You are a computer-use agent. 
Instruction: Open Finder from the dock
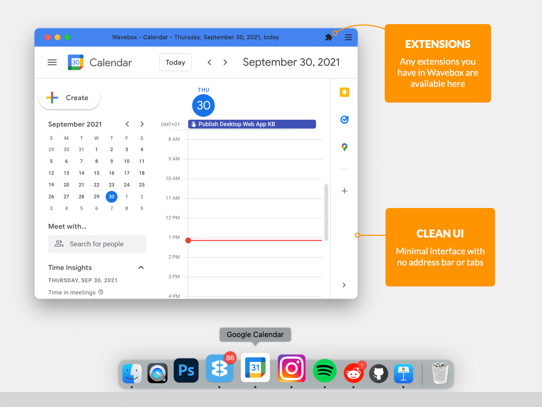coord(132,373)
